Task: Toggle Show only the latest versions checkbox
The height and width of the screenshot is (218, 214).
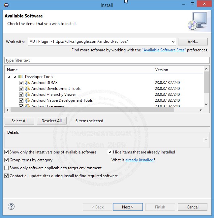Action: 6,152
